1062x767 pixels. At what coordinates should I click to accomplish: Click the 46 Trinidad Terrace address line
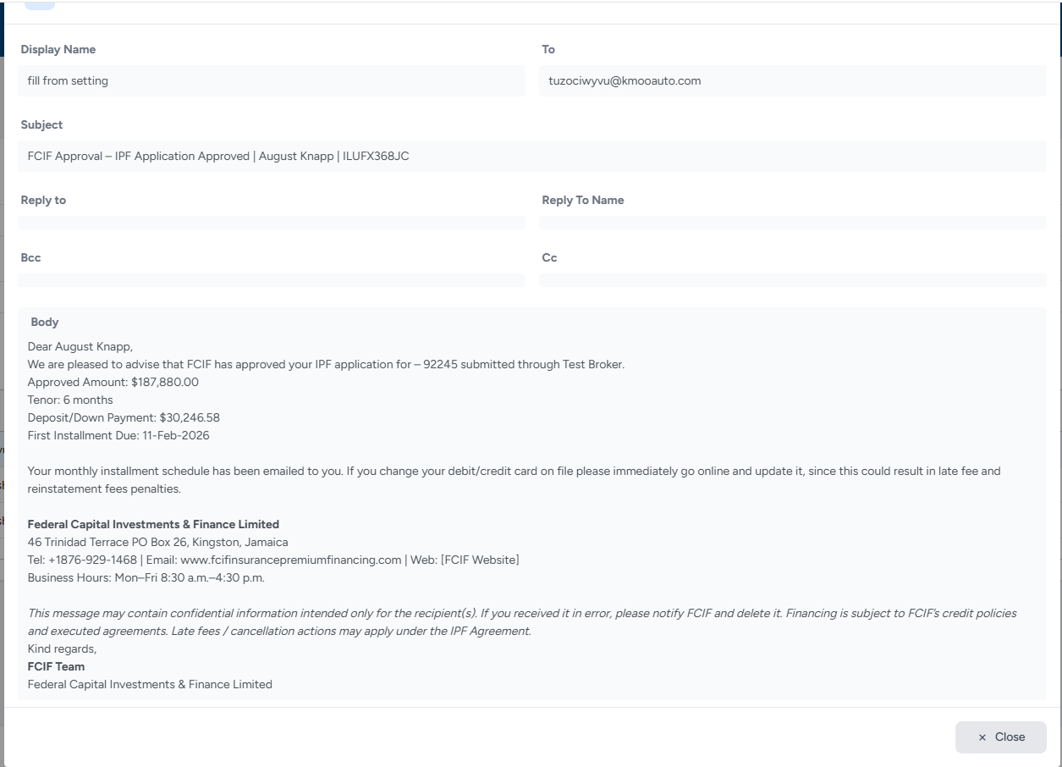click(x=157, y=542)
